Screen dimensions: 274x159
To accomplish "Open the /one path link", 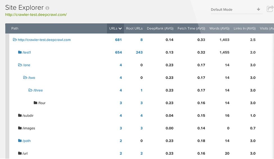I will 27,65.
